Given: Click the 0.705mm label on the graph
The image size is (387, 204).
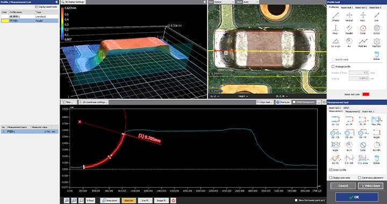Looking at the screenshot, I should coord(149,138).
